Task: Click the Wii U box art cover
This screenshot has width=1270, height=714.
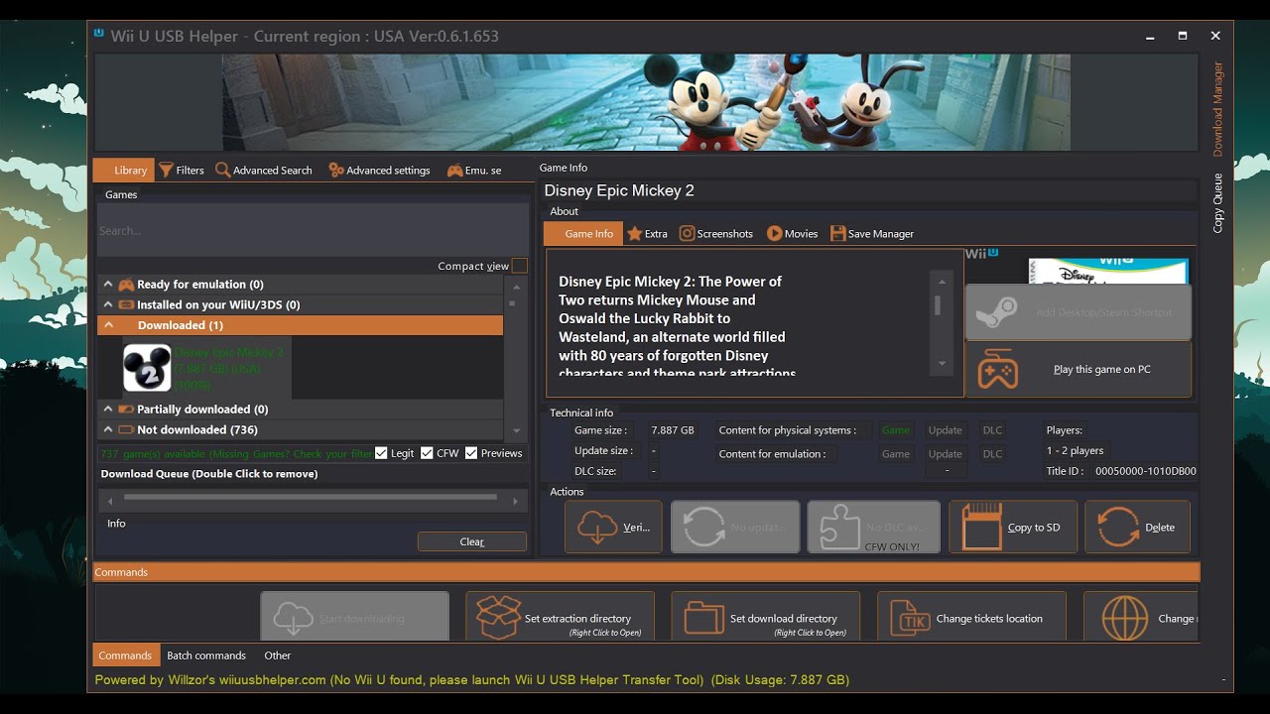Action: point(1107,271)
